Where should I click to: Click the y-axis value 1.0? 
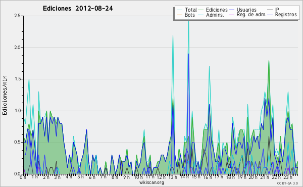(x=17, y=111)
